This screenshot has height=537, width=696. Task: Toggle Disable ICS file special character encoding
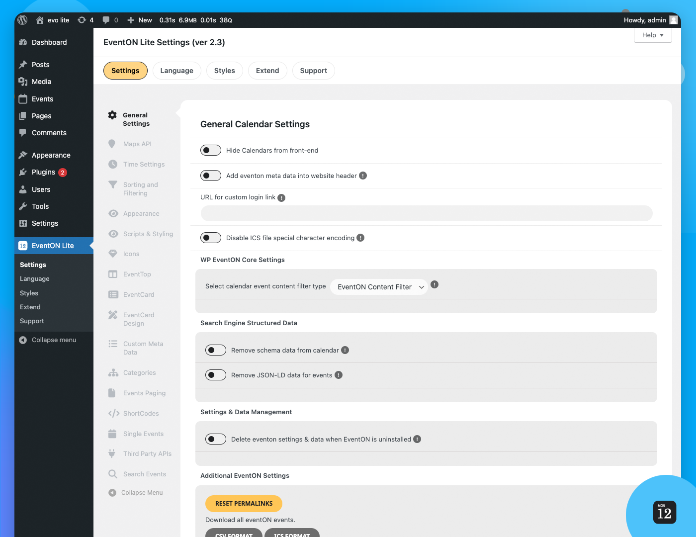[x=211, y=238]
